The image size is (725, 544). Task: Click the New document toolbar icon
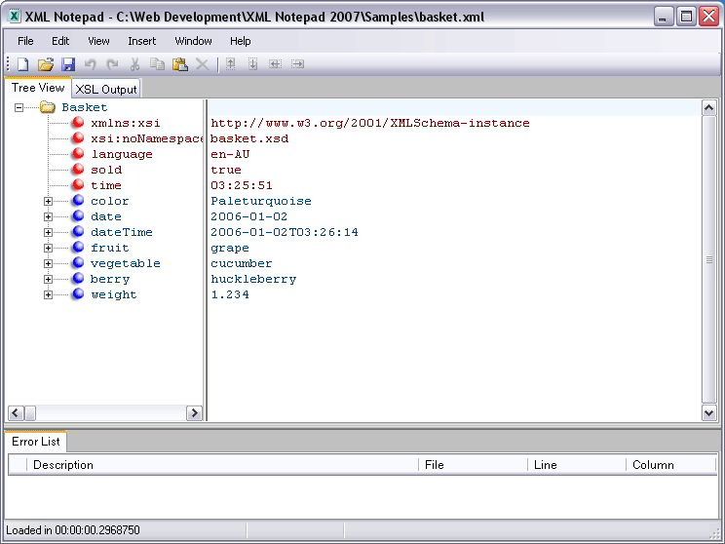pos(22,64)
